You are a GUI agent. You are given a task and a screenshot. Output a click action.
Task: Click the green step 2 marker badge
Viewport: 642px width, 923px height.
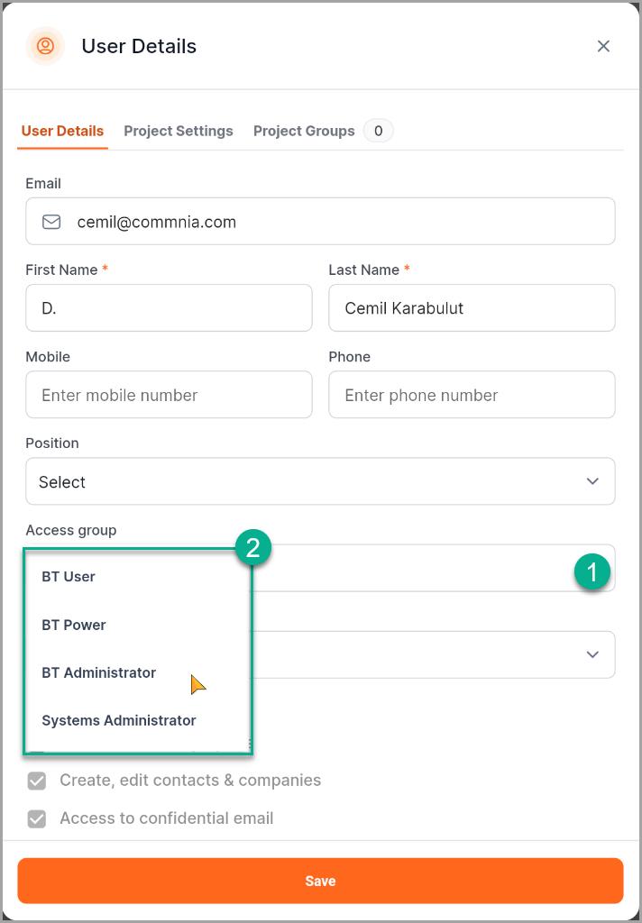pos(253,548)
